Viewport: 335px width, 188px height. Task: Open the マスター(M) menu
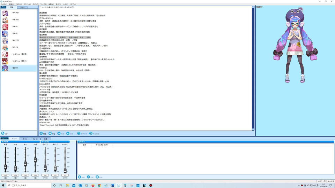pyautogui.click(x=27, y=4)
